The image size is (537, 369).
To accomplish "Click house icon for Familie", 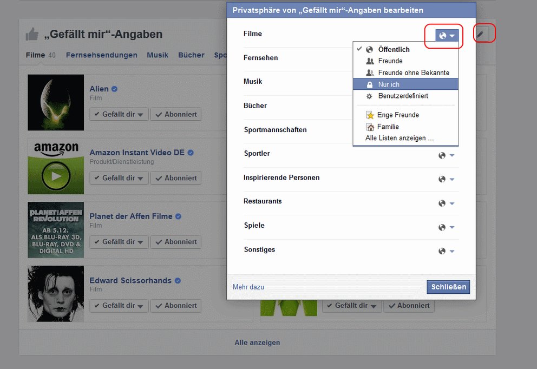I will click(370, 127).
